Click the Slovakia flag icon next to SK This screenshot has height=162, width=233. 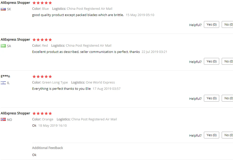point(3,9)
